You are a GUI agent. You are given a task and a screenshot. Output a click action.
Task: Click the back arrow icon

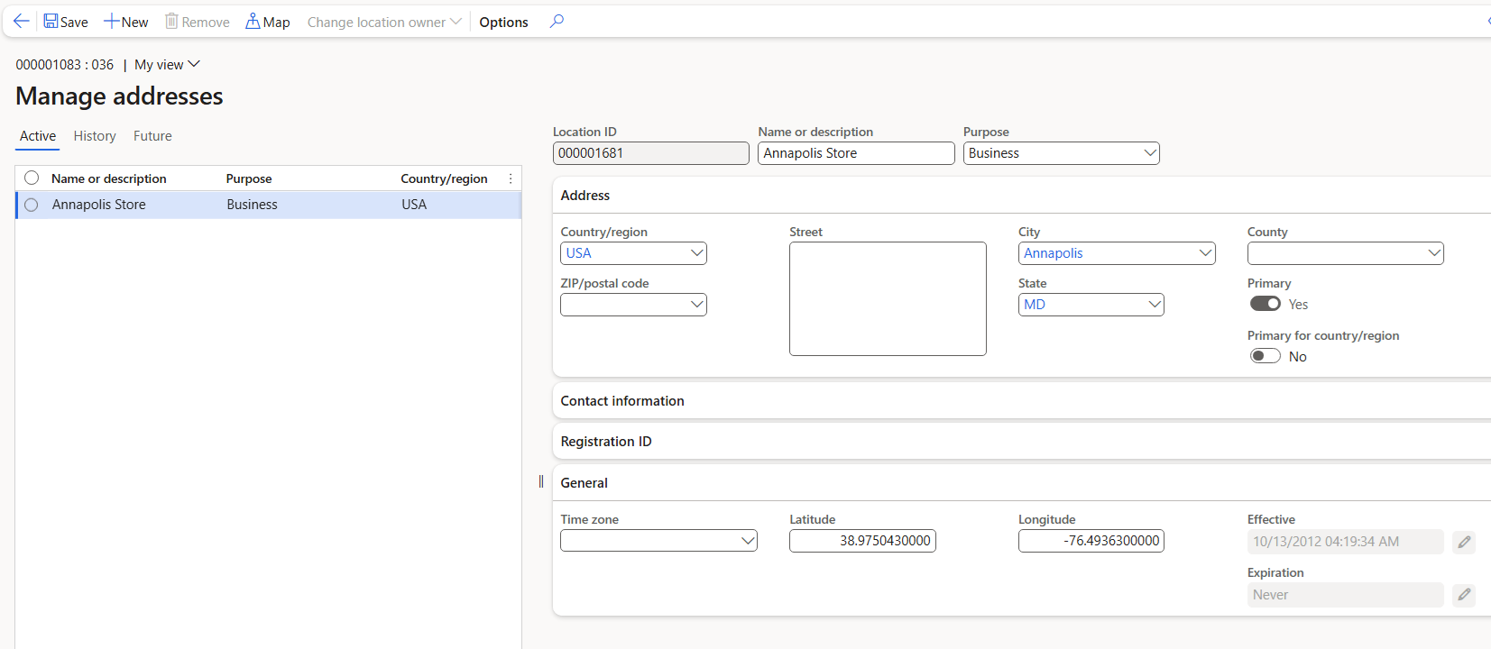[22, 21]
